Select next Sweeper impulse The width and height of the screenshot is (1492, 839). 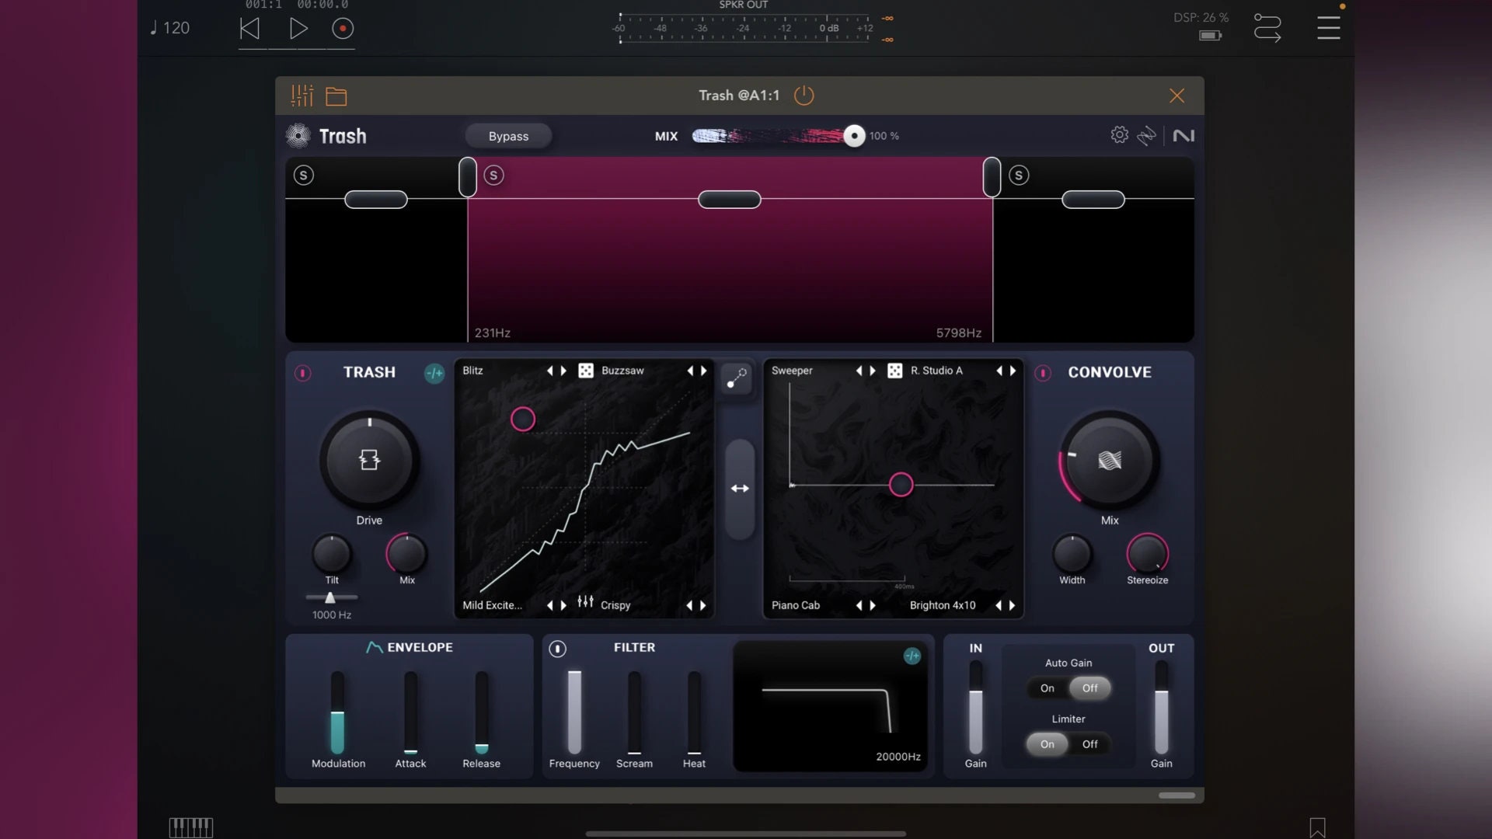tap(873, 371)
